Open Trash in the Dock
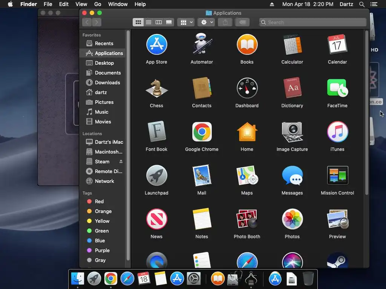 pyautogui.click(x=308, y=278)
